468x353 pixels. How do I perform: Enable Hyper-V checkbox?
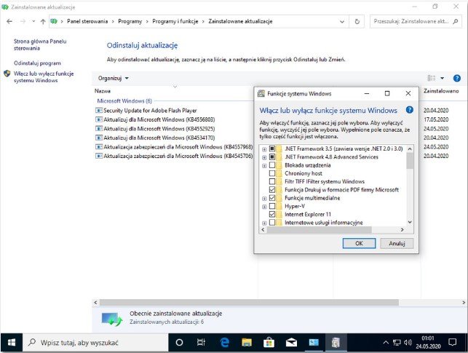click(x=272, y=206)
